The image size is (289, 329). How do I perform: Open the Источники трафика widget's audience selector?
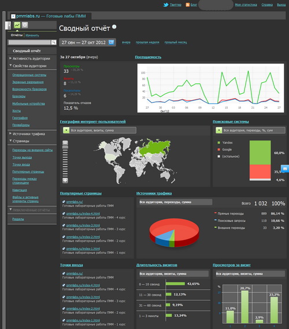pos(176,202)
